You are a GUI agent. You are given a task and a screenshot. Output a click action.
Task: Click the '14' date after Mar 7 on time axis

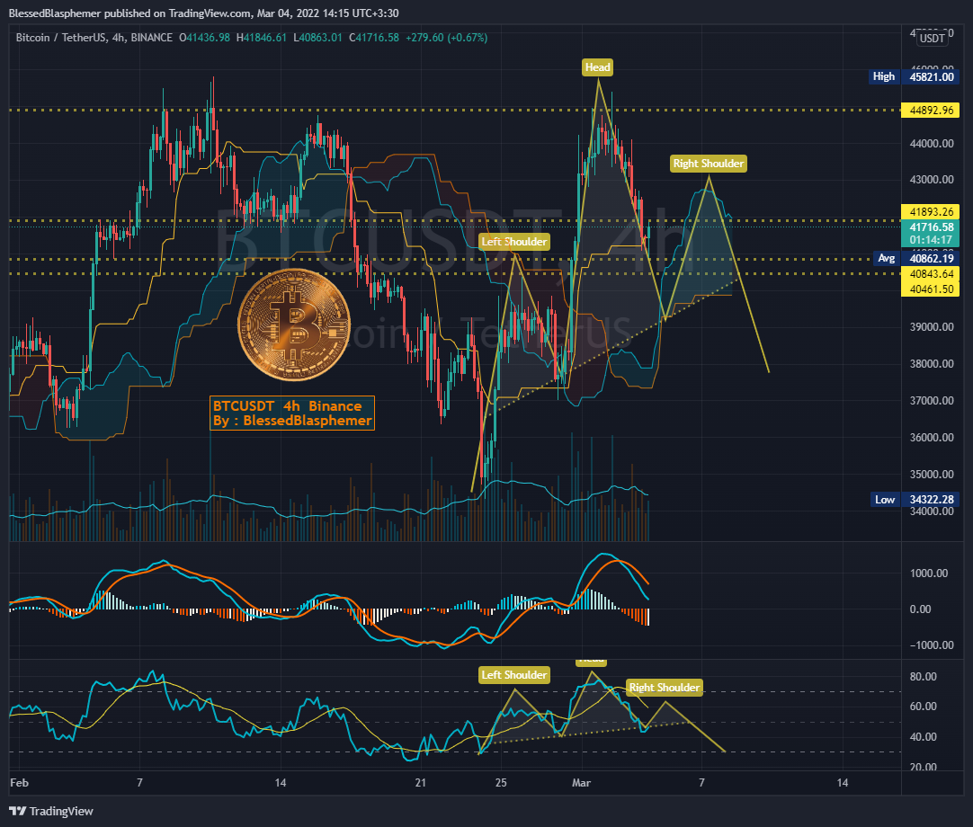point(842,783)
